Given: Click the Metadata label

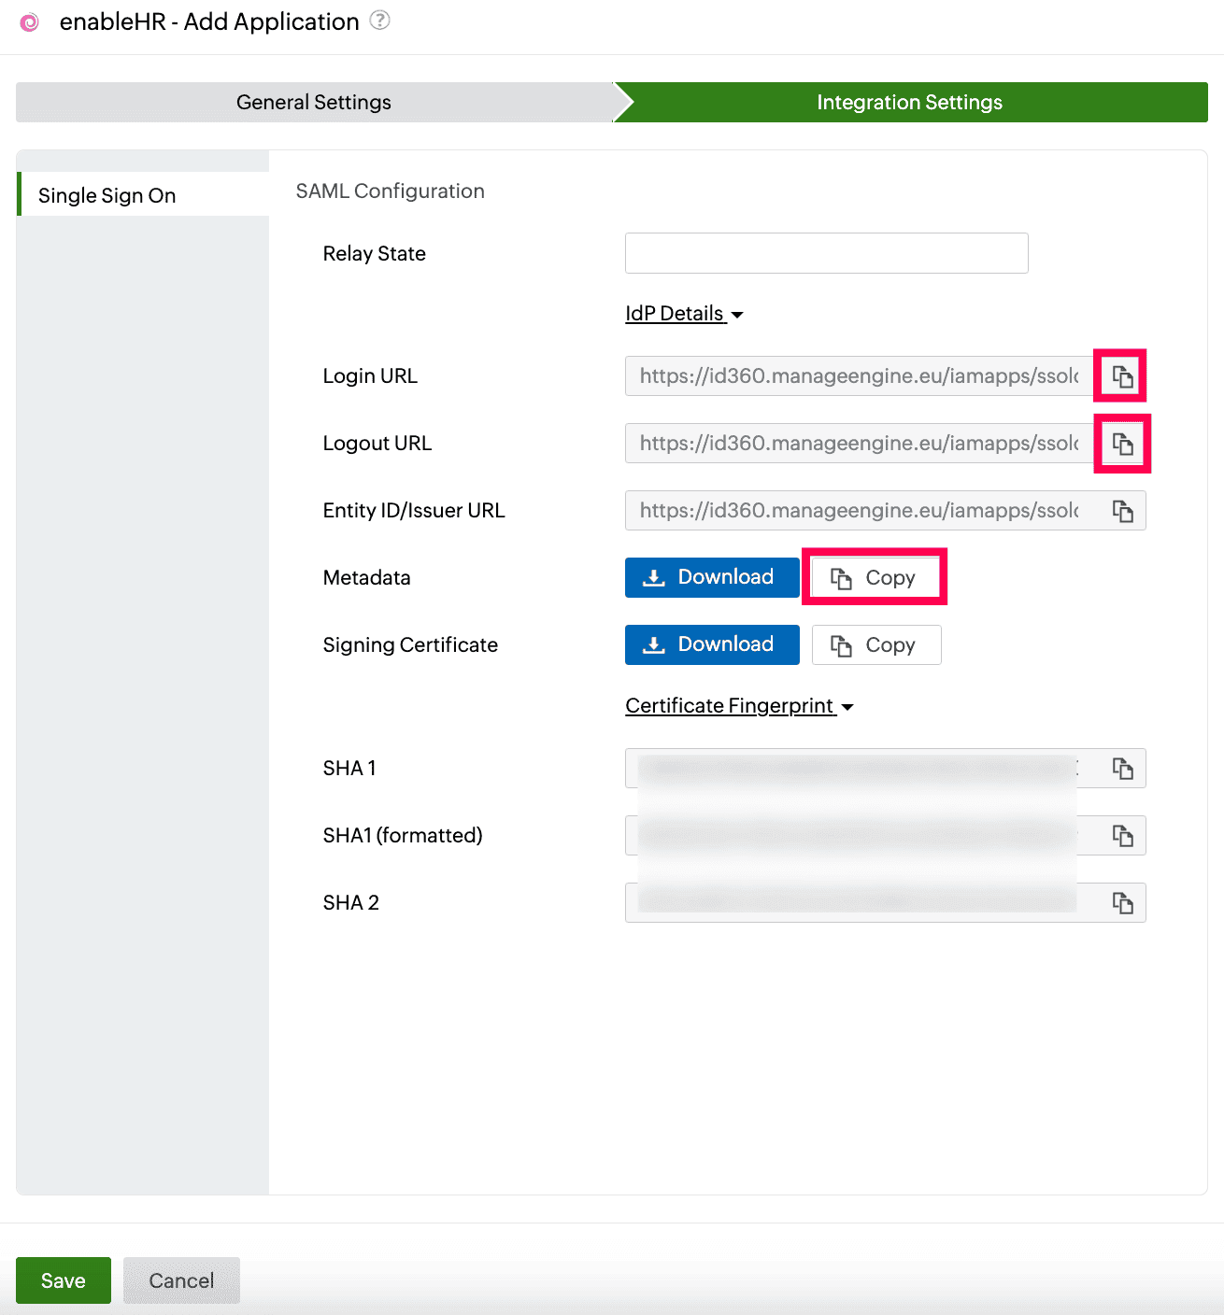Looking at the screenshot, I should (367, 578).
